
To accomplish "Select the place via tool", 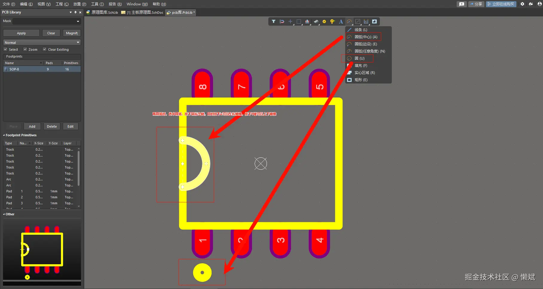I will [x=332, y=21].
